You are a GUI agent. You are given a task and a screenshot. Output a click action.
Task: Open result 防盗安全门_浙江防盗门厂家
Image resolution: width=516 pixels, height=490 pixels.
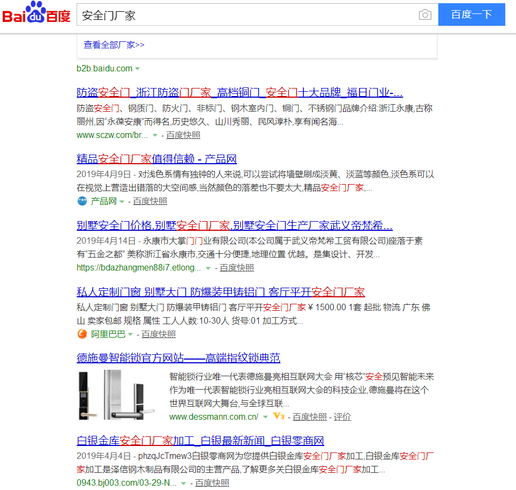(240, 93)
